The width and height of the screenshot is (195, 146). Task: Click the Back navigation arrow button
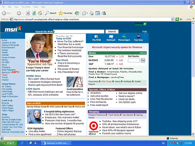tap(4, 13)
